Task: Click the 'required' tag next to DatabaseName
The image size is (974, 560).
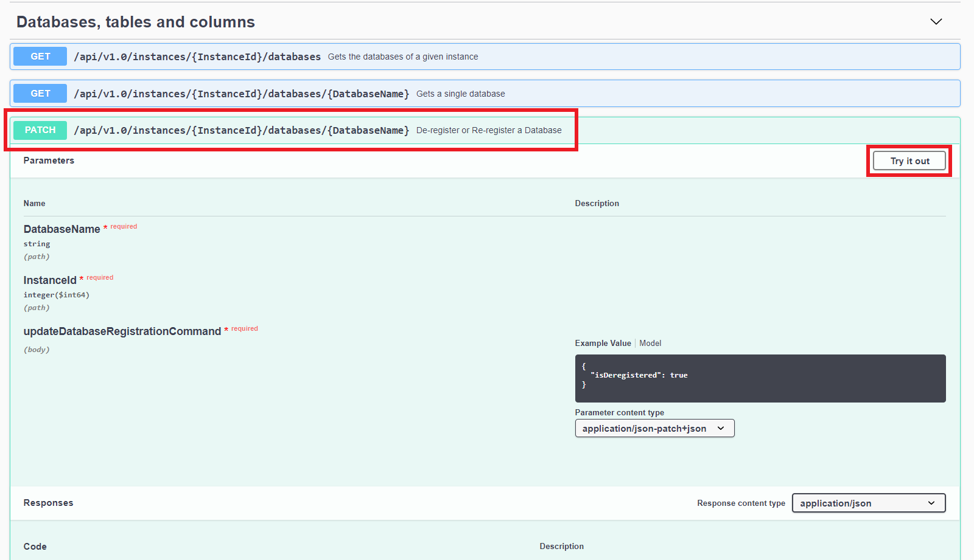Action: point(124,226)
